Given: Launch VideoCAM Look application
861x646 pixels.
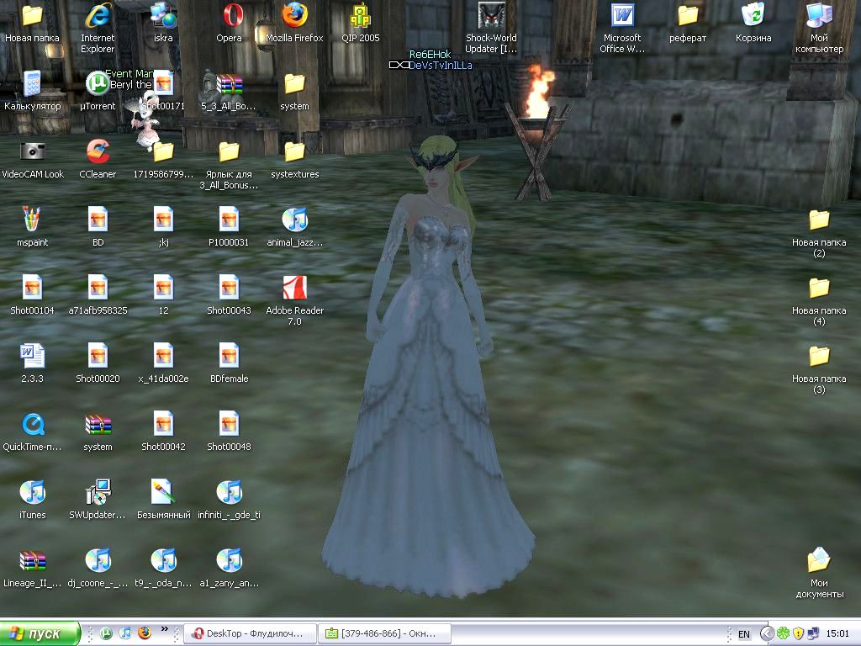Looking at the screenshot, I should [33, 153].
